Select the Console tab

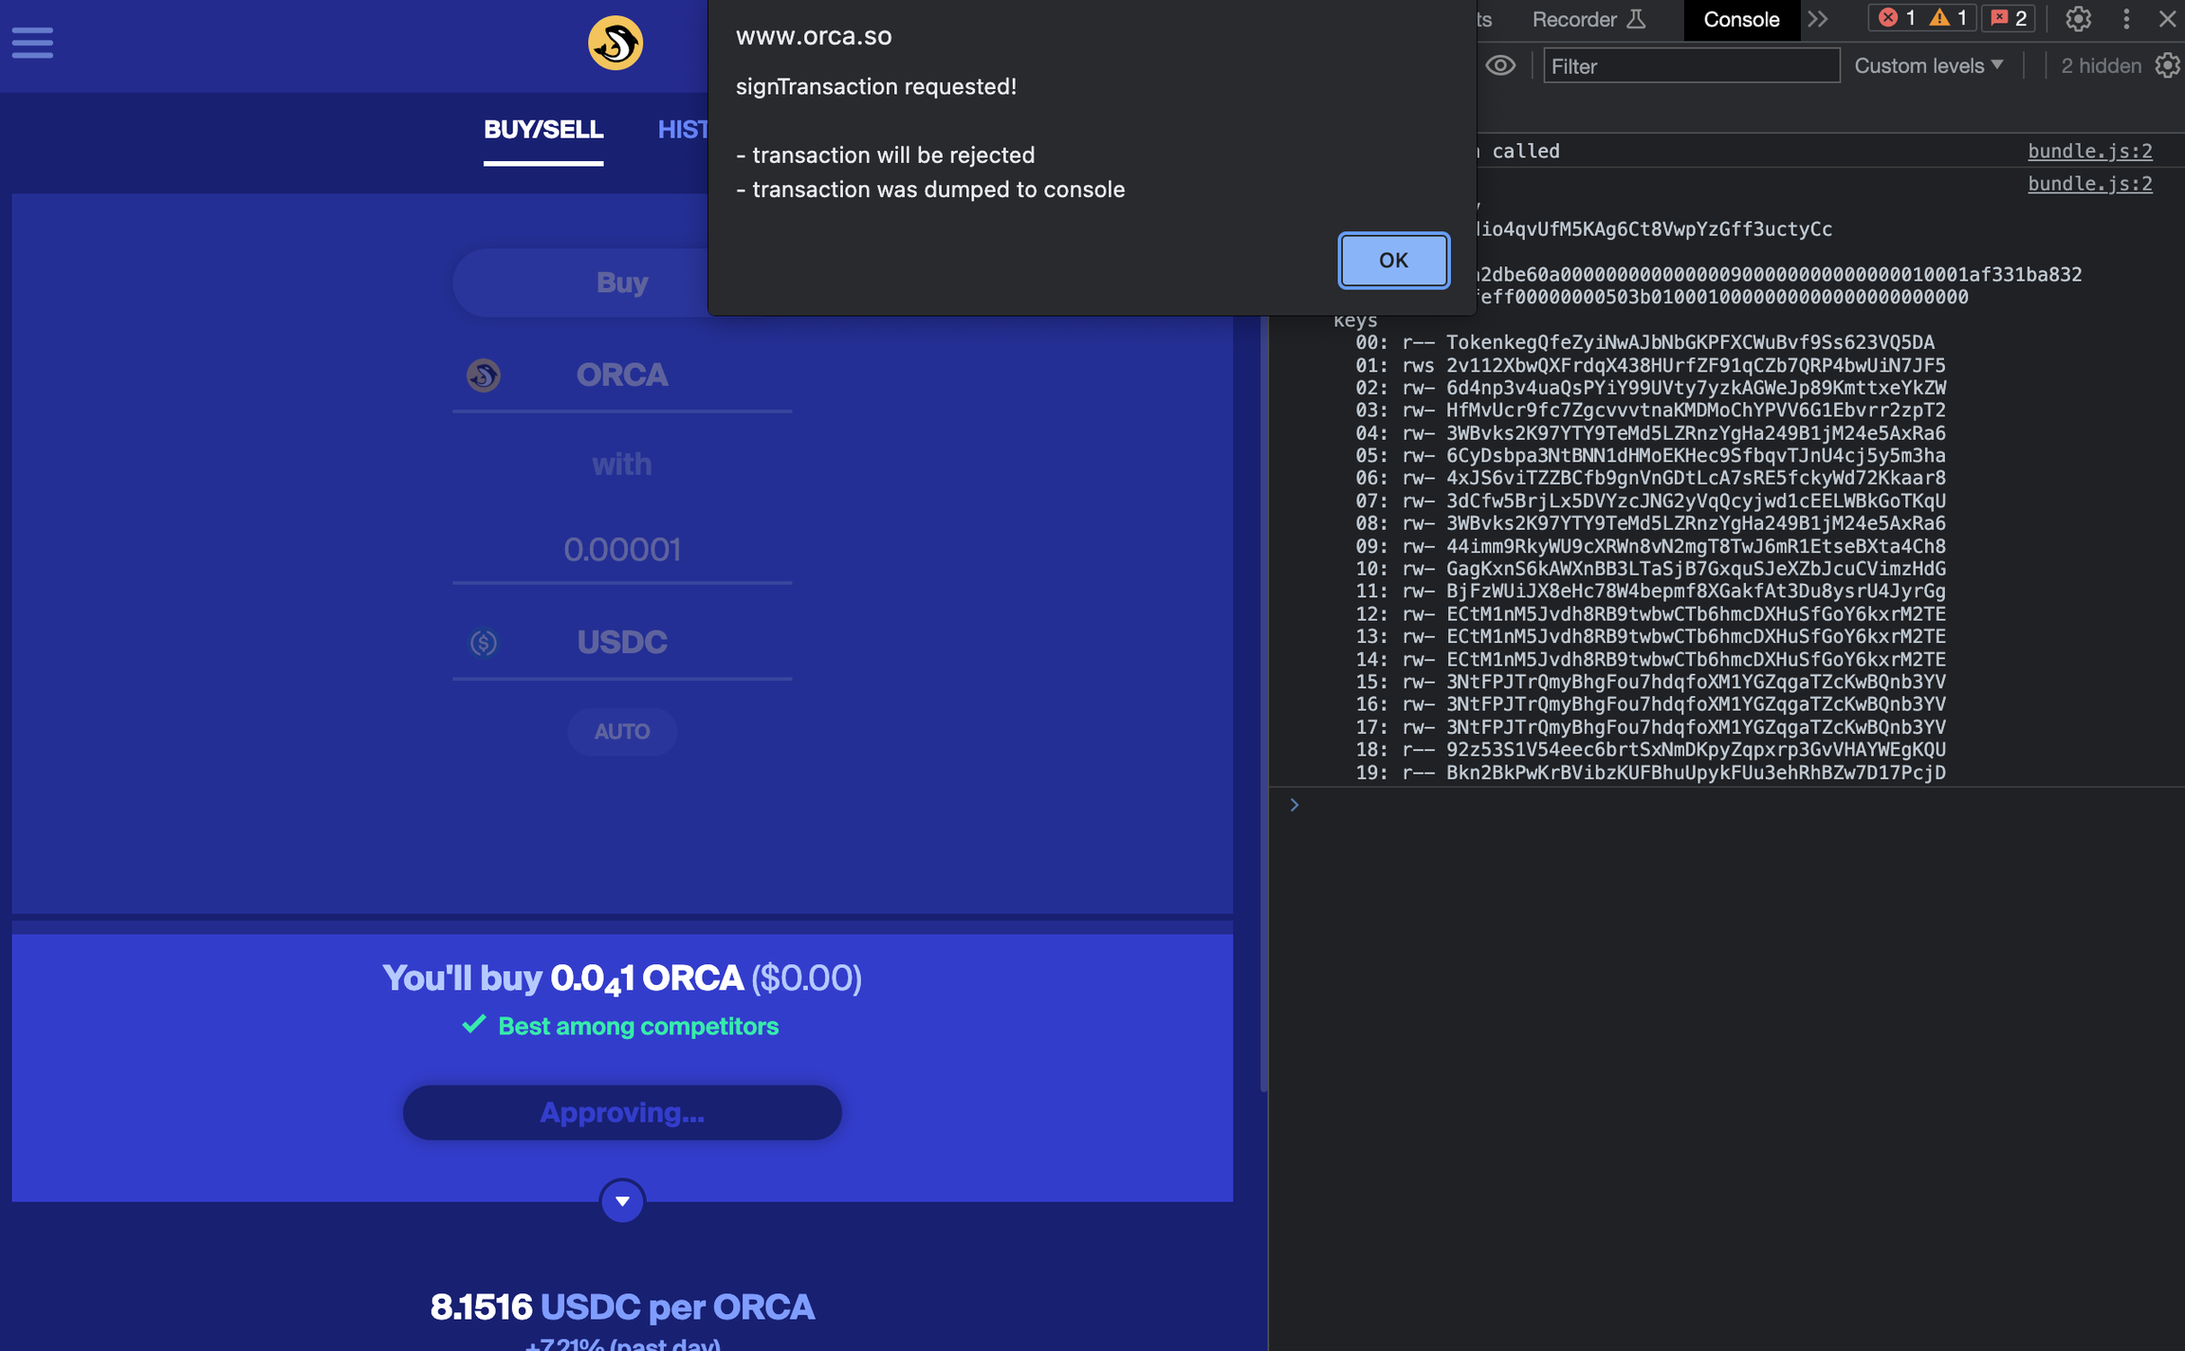(x=1741, y=19)
